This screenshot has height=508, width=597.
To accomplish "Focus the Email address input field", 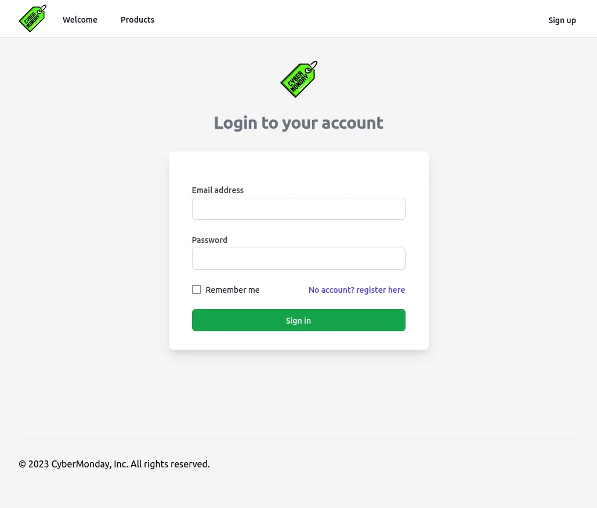I will tap(298, 209).
